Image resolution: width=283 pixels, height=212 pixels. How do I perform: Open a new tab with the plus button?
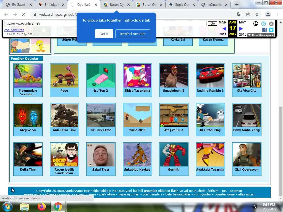pyautogui.click(x=237, y=5)
